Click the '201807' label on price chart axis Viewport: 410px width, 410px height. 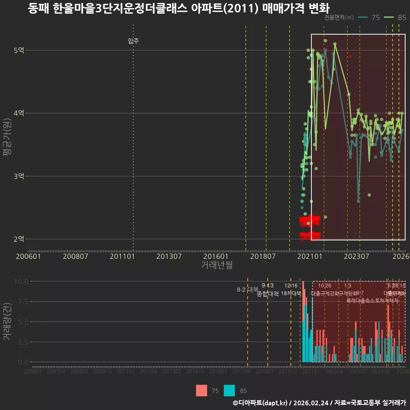point(263,256)
